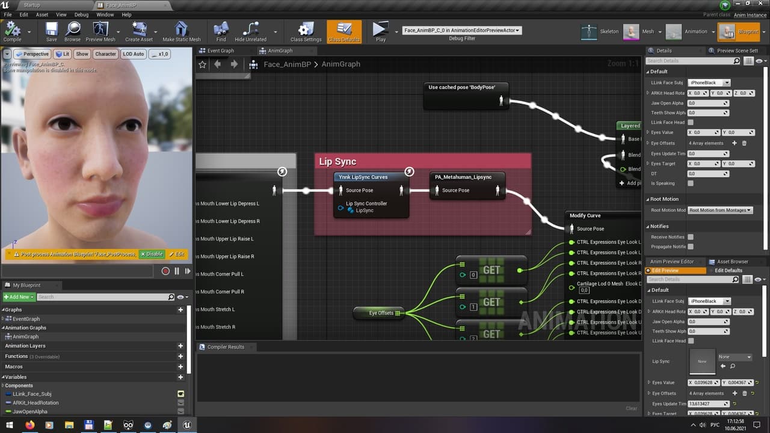The image size is (770, 433).
Task: Expand ARKit Head Rotation in upper Details panel
Action: (x=648, y=93)
